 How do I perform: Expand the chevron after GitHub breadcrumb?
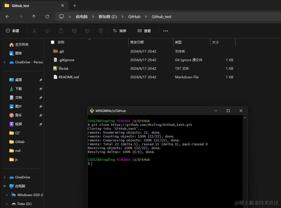pyautogui.click(x=146, y=17)
